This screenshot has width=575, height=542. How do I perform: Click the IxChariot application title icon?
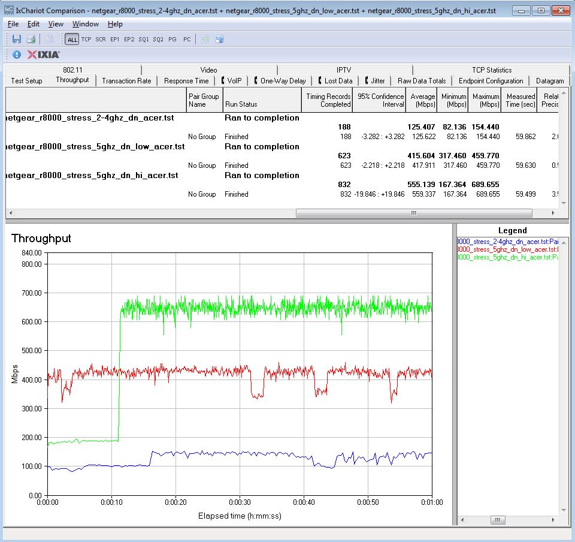point(9,10)
